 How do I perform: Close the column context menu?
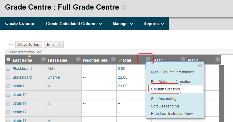click(200, 65)
